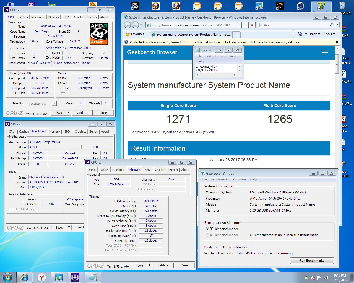Open SPD tab in Mainboard CPU-Z window
Viewport: 354px width, 283px height.
67,132
